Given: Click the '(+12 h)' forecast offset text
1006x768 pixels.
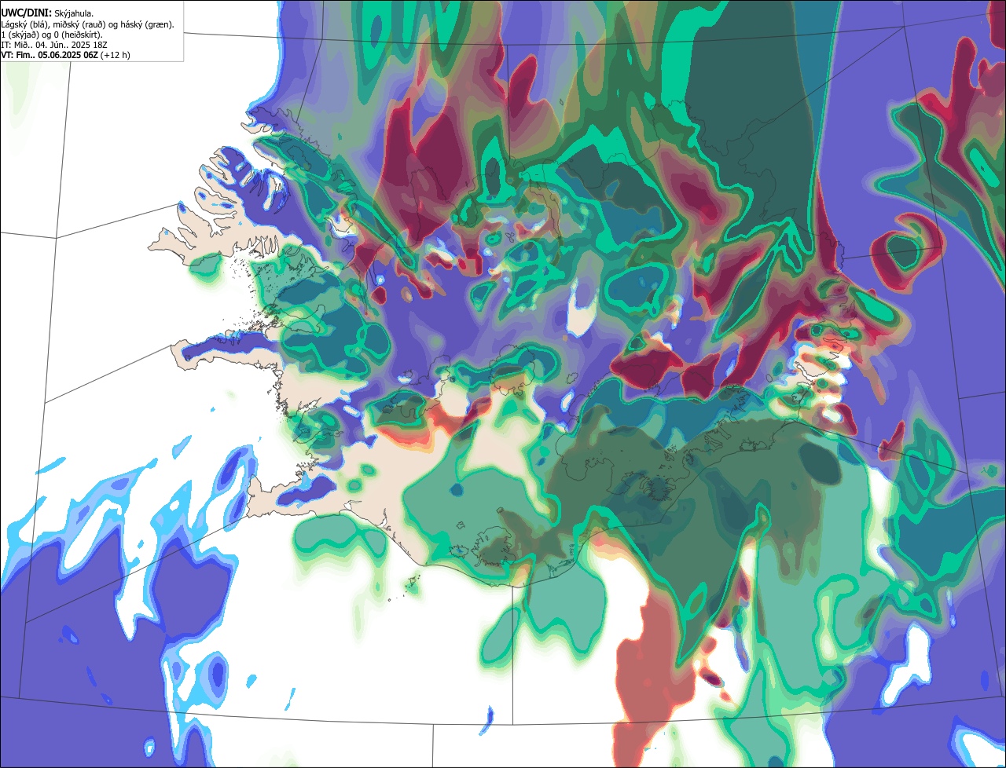Looking at the screenshot, I should click(x=115, y=56).
